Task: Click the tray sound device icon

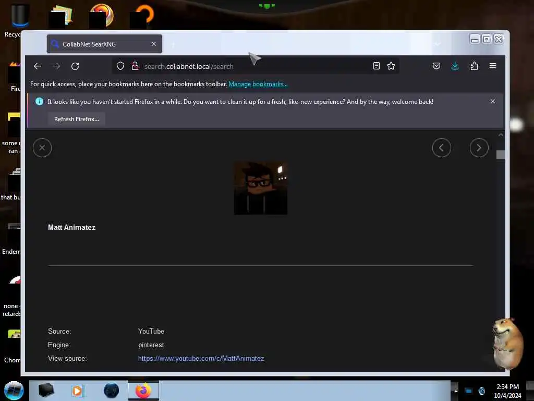Action: tap(481, 391)
